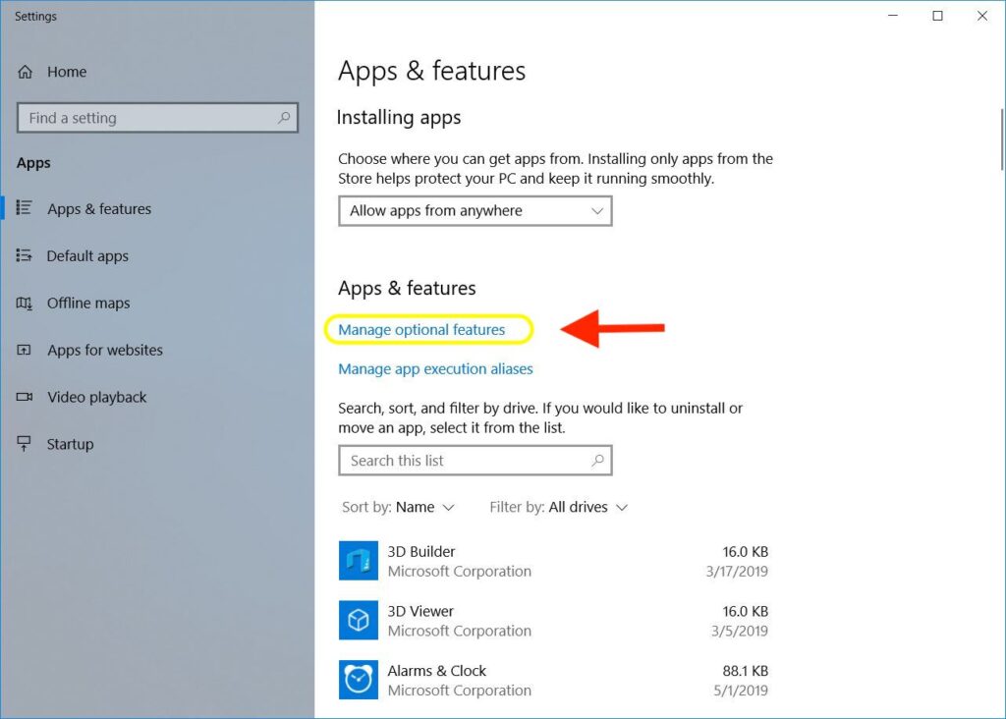Open Manage optional features
Image resolution: width=1006 pixels, height=719 pixels.
pos(427,329)
